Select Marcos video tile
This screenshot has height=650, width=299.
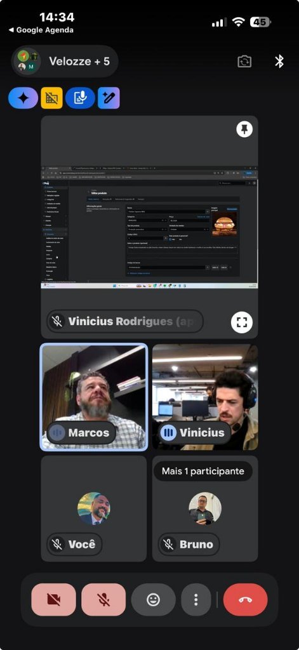click(94, 397)
